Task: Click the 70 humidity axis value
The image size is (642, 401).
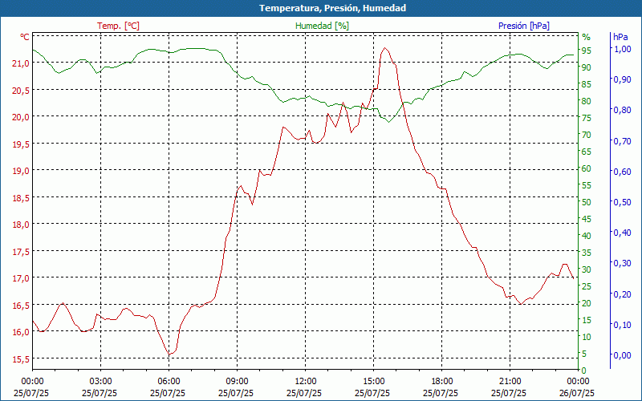Action: pos(587,135)
